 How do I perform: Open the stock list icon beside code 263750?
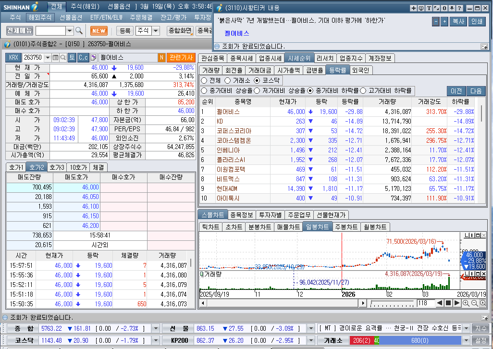(55, 58)
